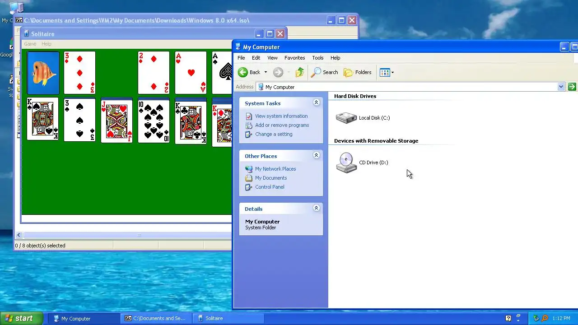
Task: Click the My Network Places icon
Action: (248, 169)
